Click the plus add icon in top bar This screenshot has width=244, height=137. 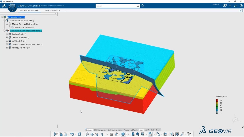point(230,6)
